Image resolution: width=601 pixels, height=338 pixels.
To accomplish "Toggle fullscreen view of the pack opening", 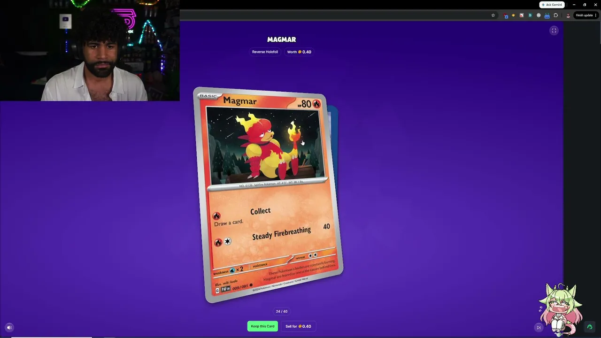I will pos(554,31).
